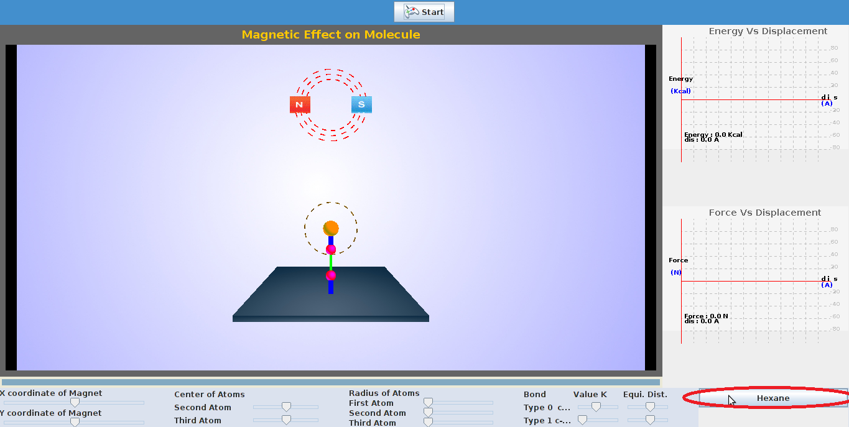Click Type 1 bond Value K slider

[583, 420]
